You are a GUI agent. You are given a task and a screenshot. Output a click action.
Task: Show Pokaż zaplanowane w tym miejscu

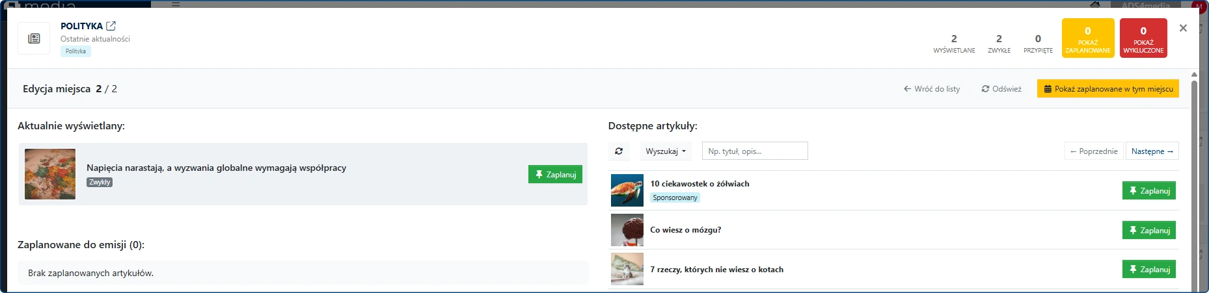[x=1108, y=88]
